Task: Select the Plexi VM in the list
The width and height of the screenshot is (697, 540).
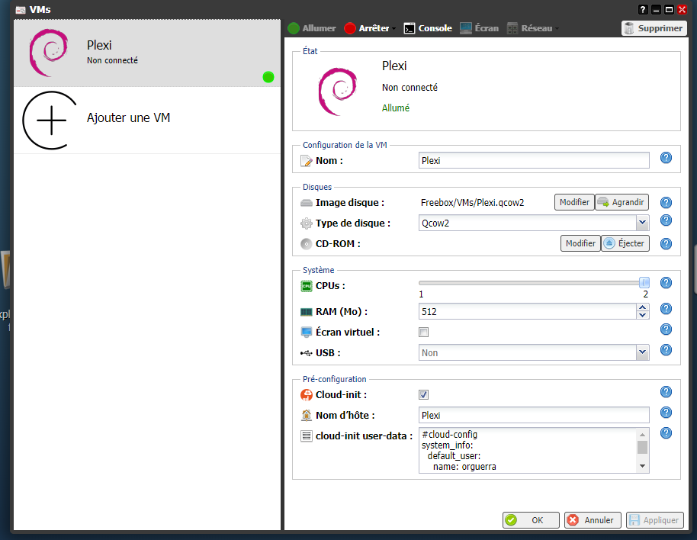Action: pos(147,53)
